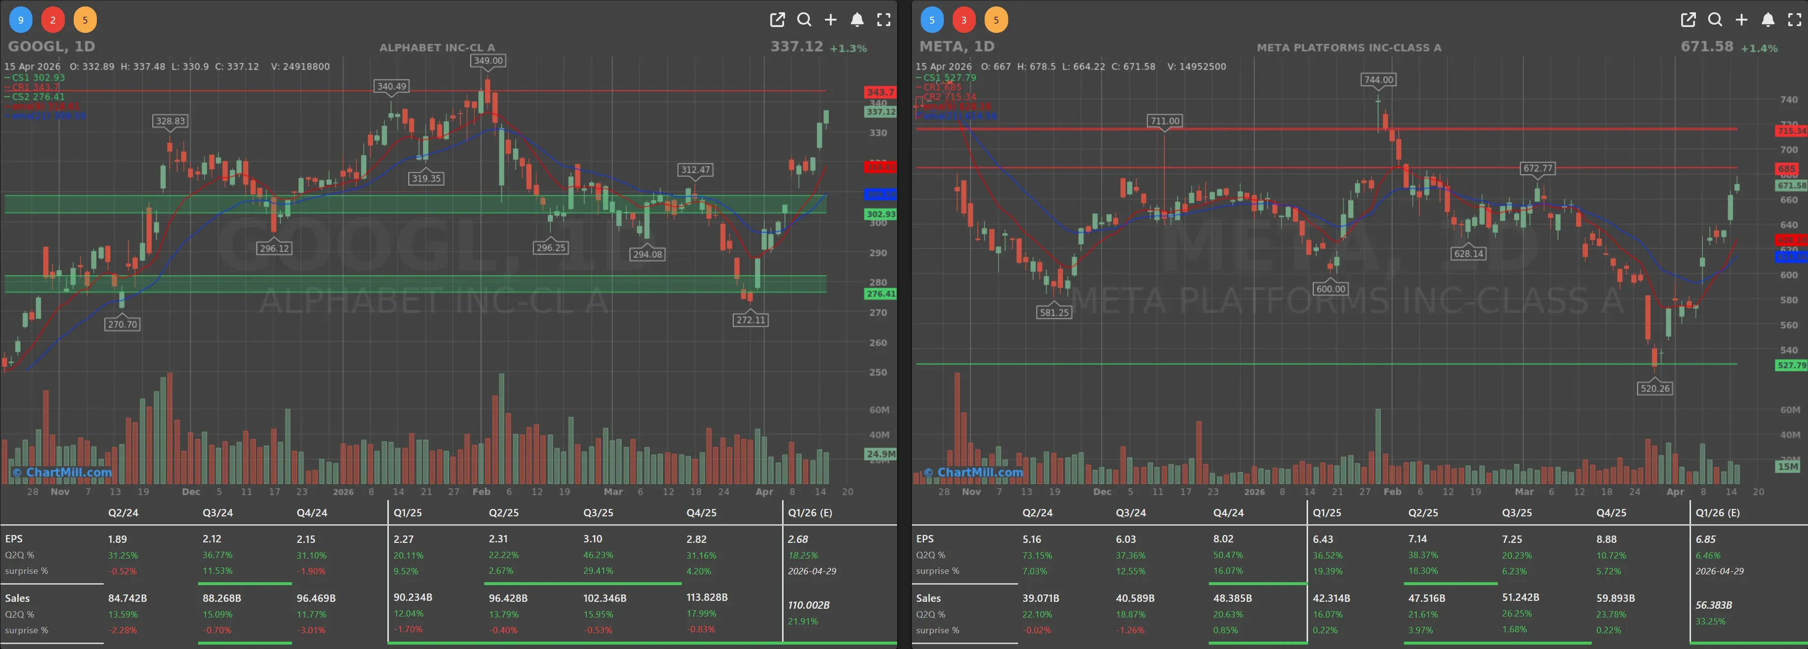The width and height of the screenshot is (1808, 649).
Task: Click the alert bell on the META chart
Action: (1767, 20)
